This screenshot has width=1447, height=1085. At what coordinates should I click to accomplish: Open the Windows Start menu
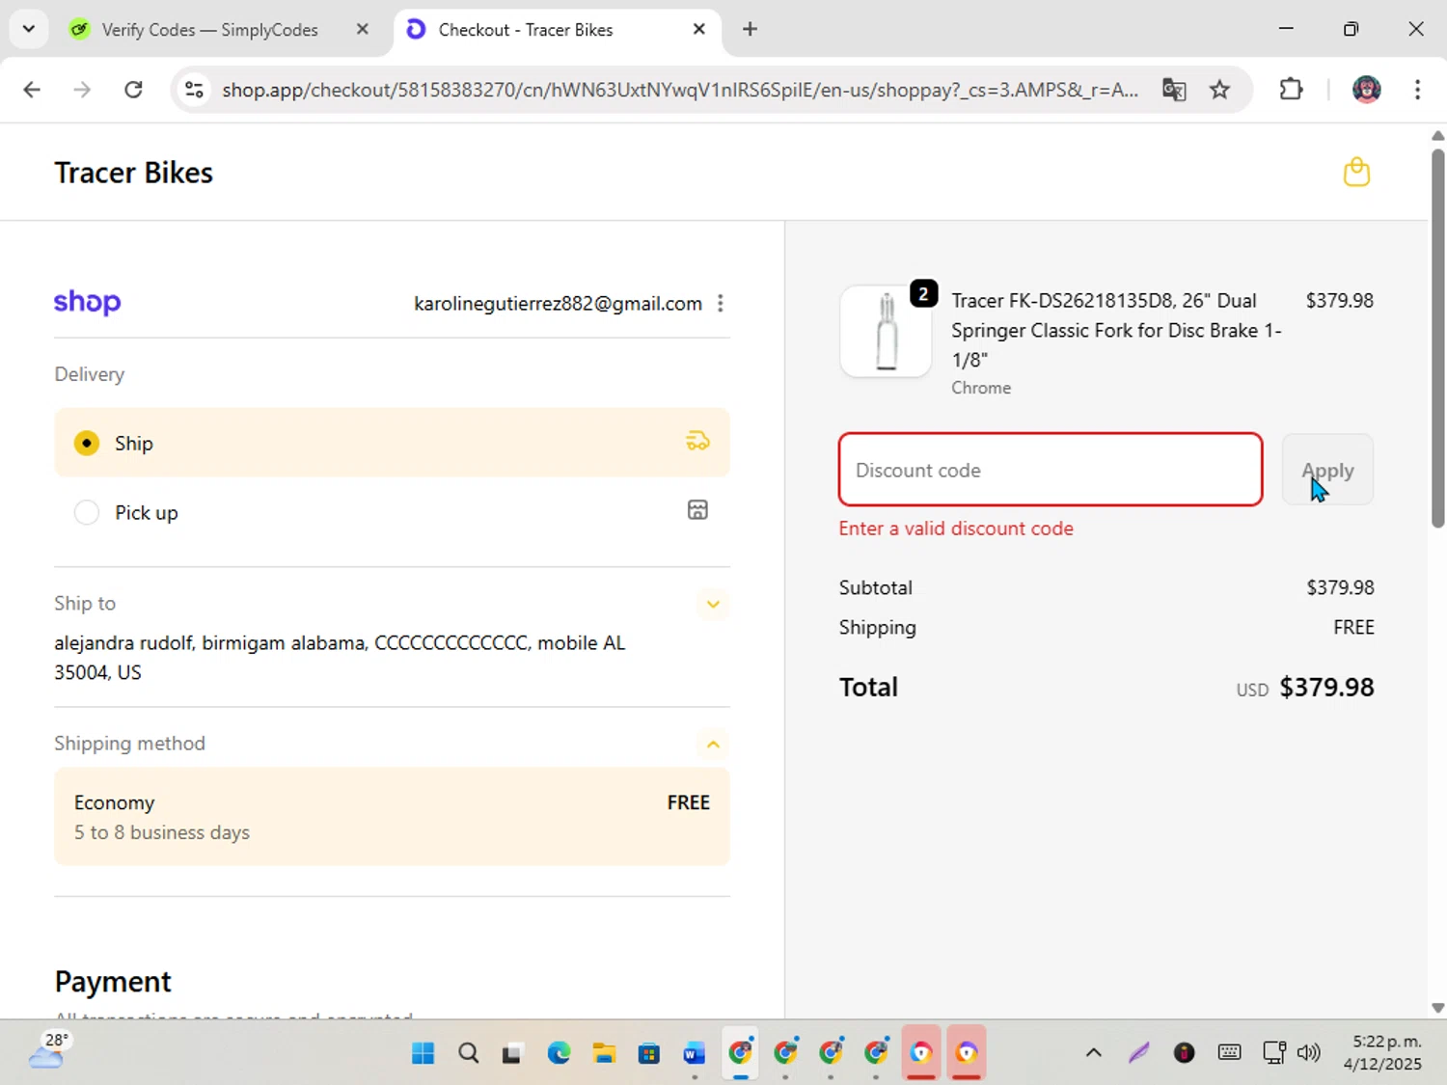point(423,1052)
